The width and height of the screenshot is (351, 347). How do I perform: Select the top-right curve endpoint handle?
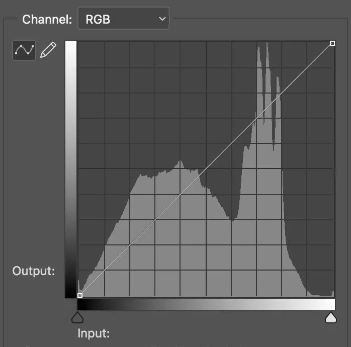tap(332, 44)
